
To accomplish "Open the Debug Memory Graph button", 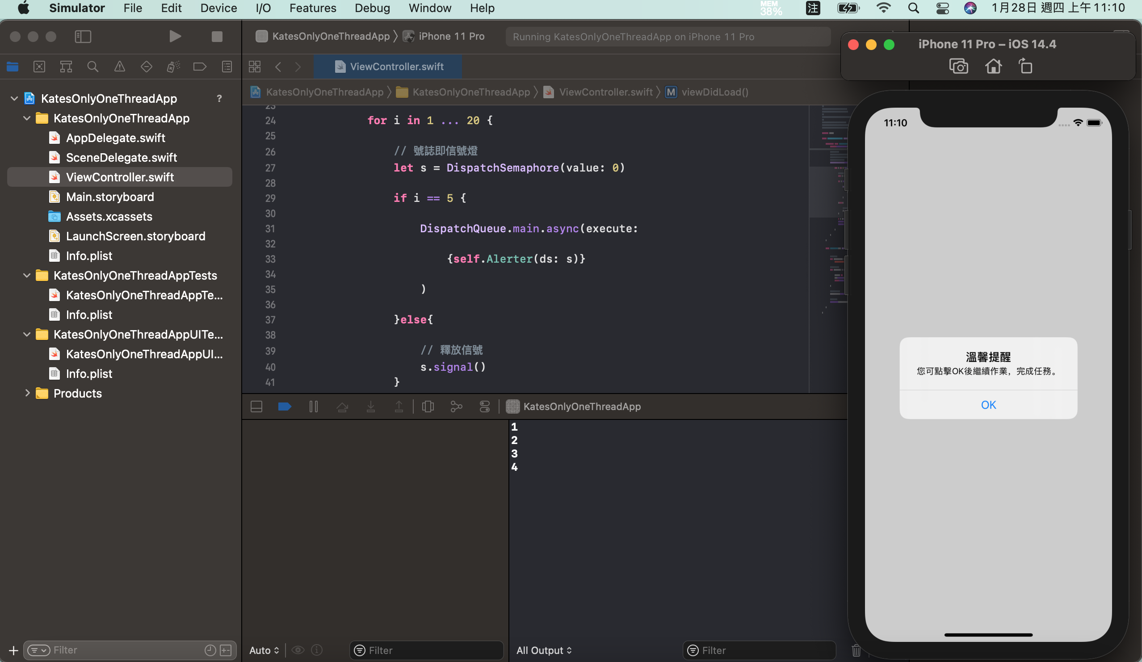I will [456, 406].
